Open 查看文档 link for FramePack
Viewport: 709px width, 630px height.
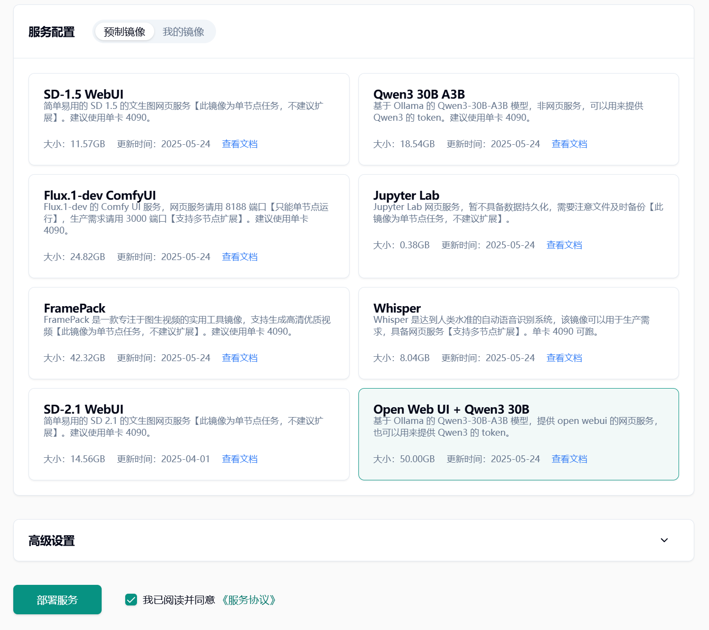click(240, 358)
